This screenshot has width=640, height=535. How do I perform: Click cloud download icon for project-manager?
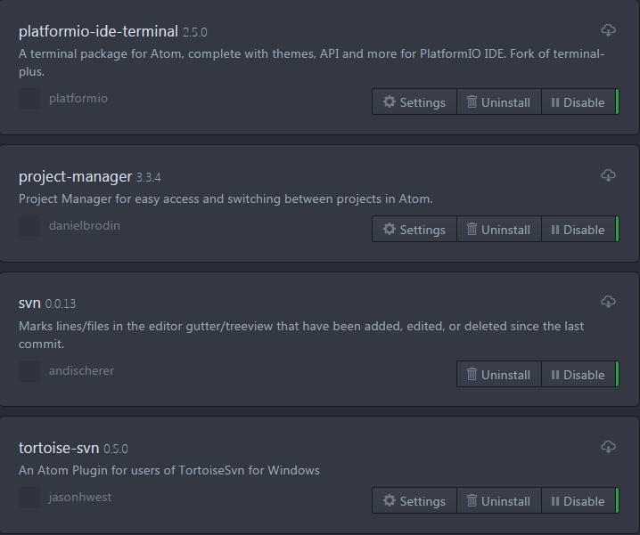[608, 175]
